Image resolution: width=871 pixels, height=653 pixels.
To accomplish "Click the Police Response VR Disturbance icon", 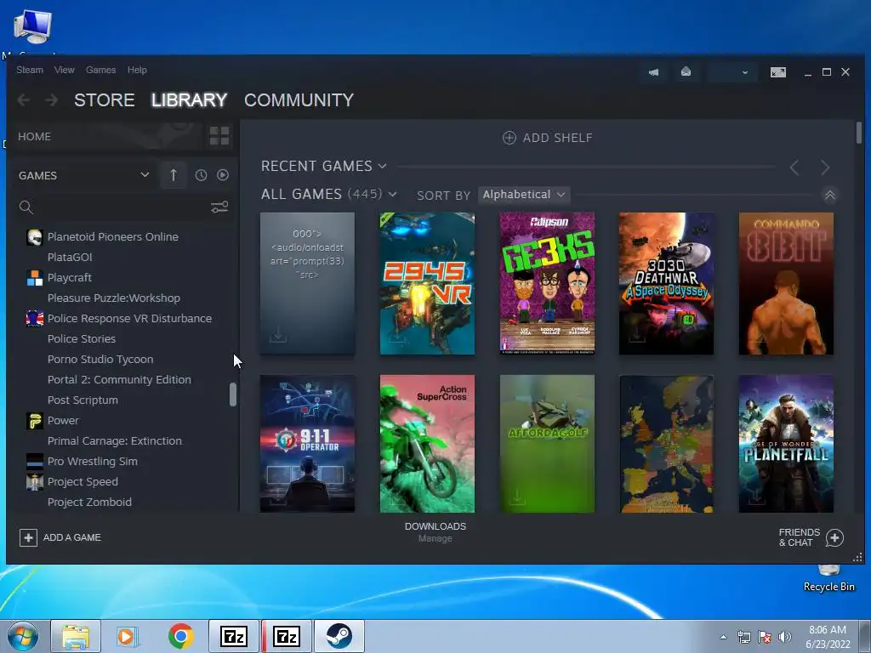I will point(34,319).
